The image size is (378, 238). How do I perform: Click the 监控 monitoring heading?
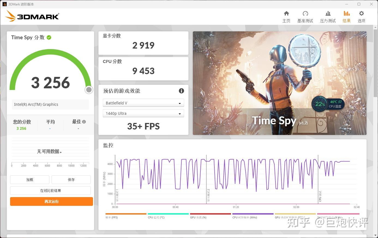point(108,145)
